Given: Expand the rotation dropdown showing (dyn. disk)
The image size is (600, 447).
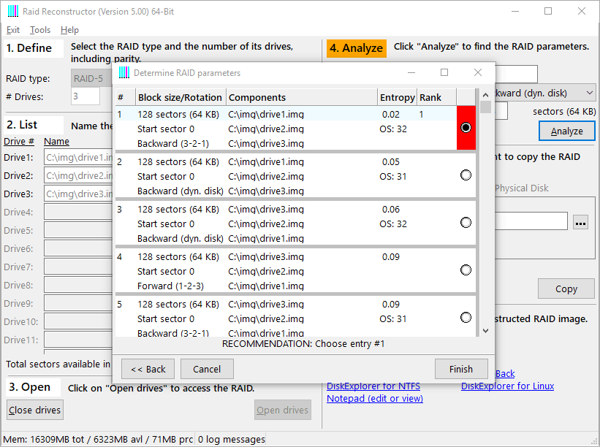Looking at the screenshot, I should click(x=589, y=93).
